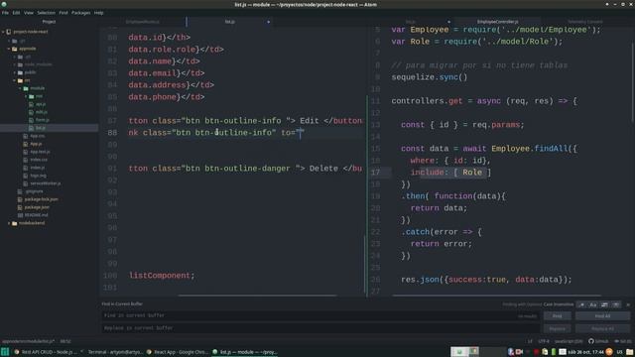
Task: Open the Packages menu
Action: click(81, 13)
